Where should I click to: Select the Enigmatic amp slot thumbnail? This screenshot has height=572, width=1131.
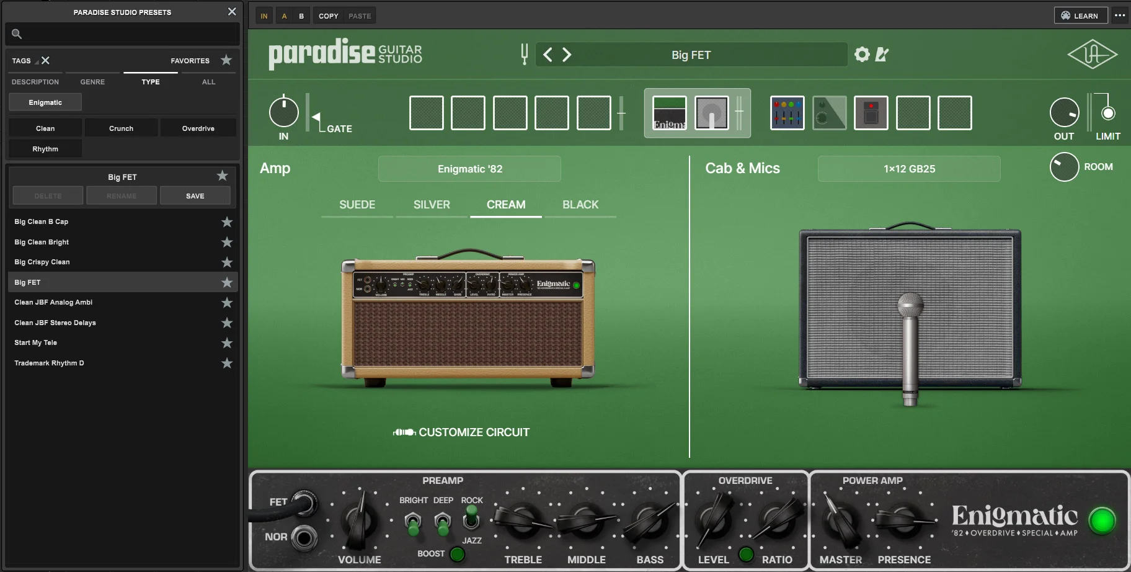pos(670,113)
